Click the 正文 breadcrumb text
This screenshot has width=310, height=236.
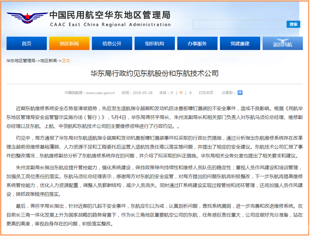click(66, 61)
